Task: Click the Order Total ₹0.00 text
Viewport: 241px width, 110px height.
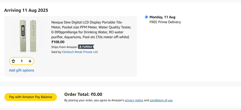Action: pyautogui.click(x=83, y=94)
